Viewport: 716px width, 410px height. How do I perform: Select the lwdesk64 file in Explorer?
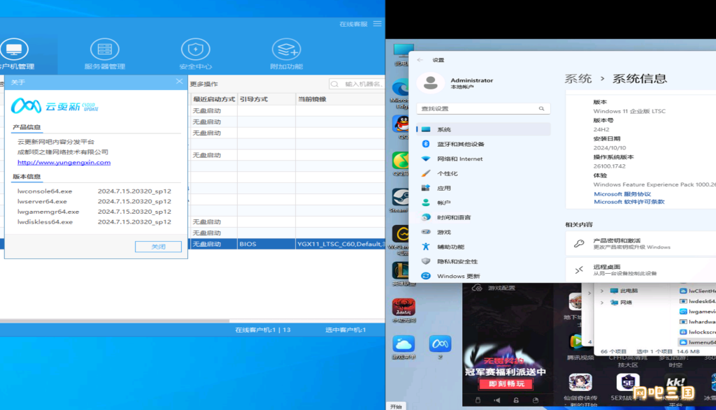click(x=697, y=301)
